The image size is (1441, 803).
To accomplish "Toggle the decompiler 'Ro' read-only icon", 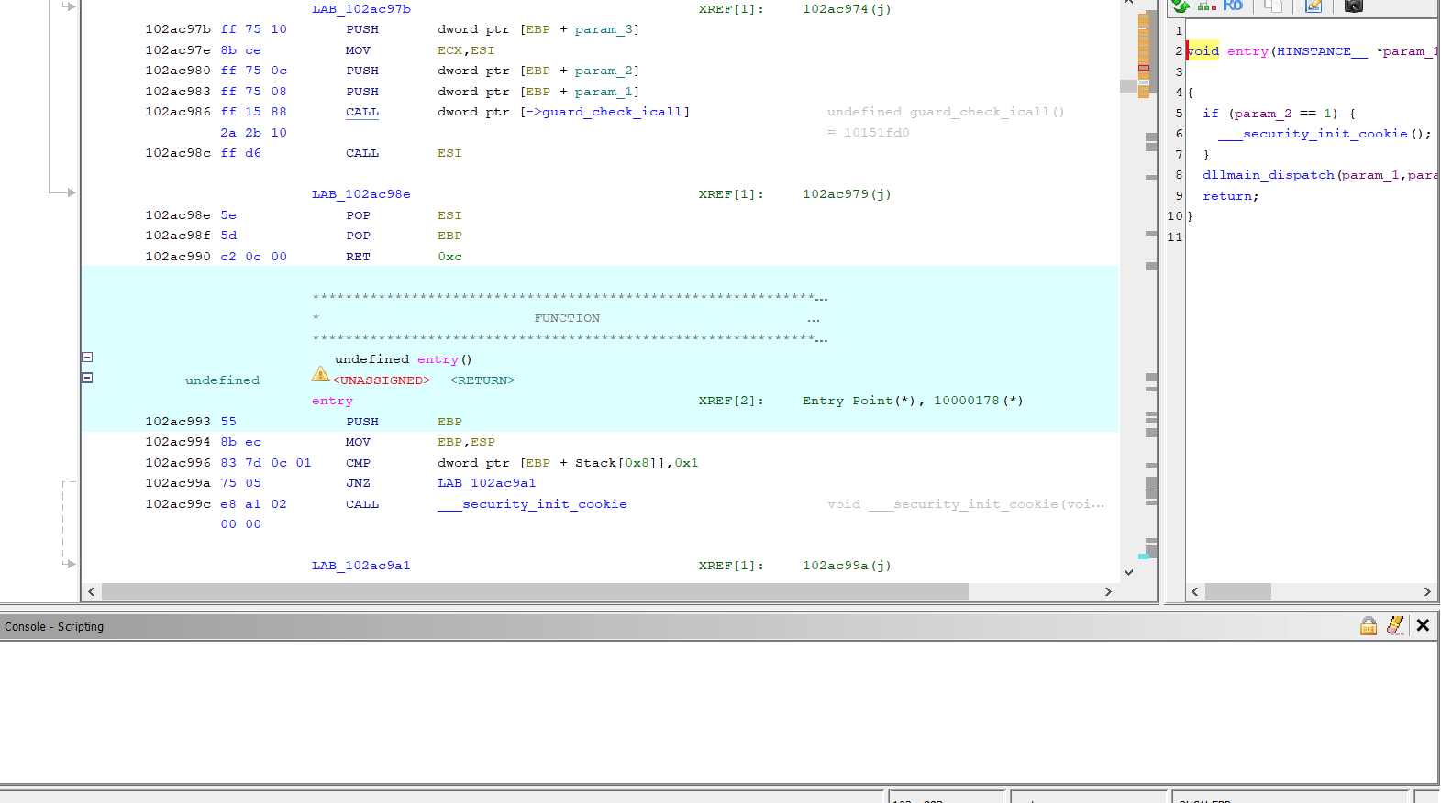I will pyautogui.click(x=1233, y=5).
